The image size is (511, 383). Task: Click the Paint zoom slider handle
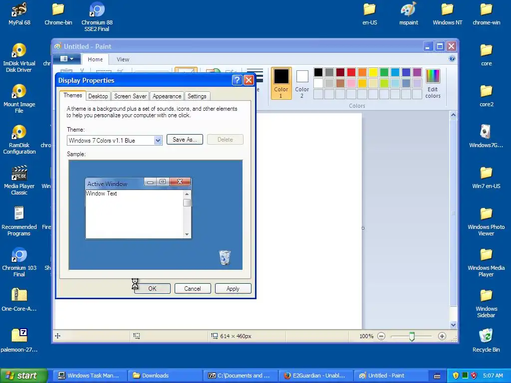point(412,337)
